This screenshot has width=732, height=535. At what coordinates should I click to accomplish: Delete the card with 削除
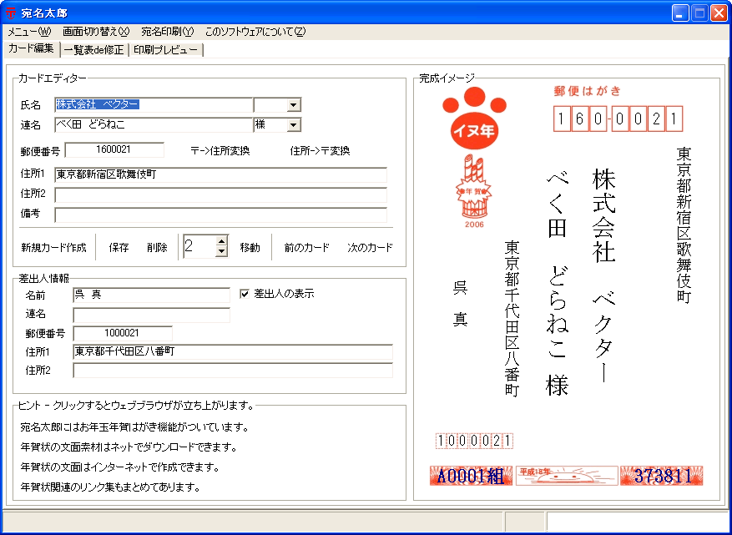(157, 247)
